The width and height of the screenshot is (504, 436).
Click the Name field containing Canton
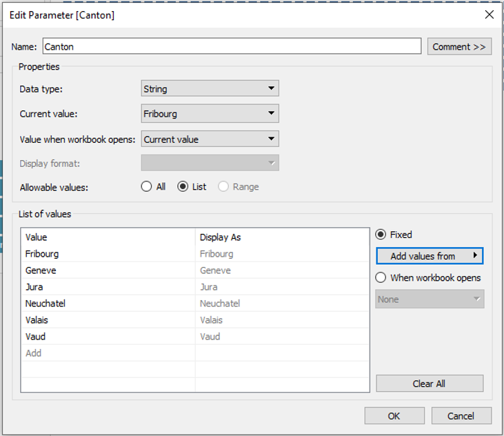click(232, 46)
